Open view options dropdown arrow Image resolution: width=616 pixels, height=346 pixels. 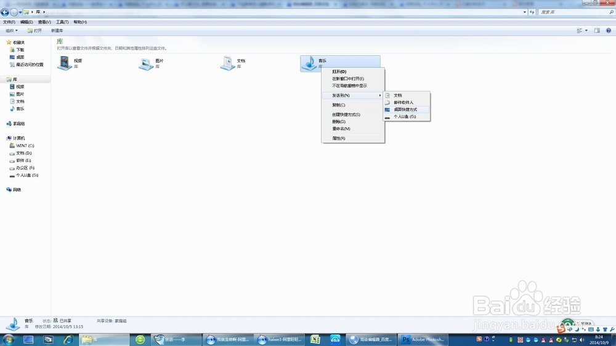(x=586, y=30)
